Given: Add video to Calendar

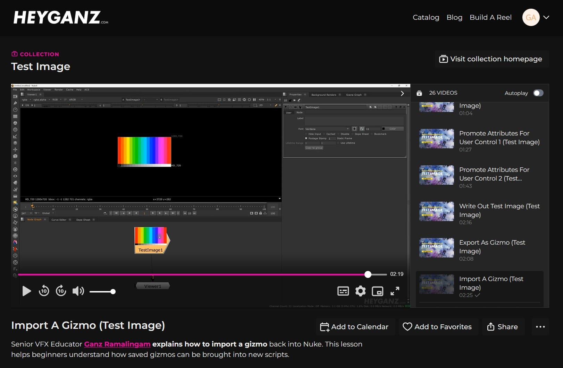Looking at the screenshot, I should point(355,327).
